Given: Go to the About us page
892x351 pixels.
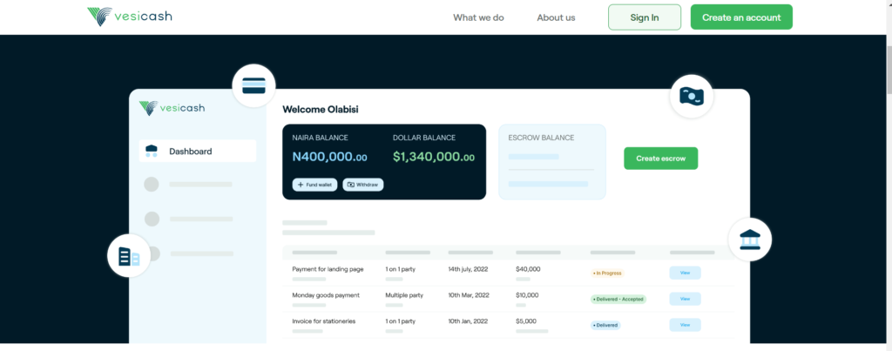Looking at the screenshot, I should click(x=556, y=17).
